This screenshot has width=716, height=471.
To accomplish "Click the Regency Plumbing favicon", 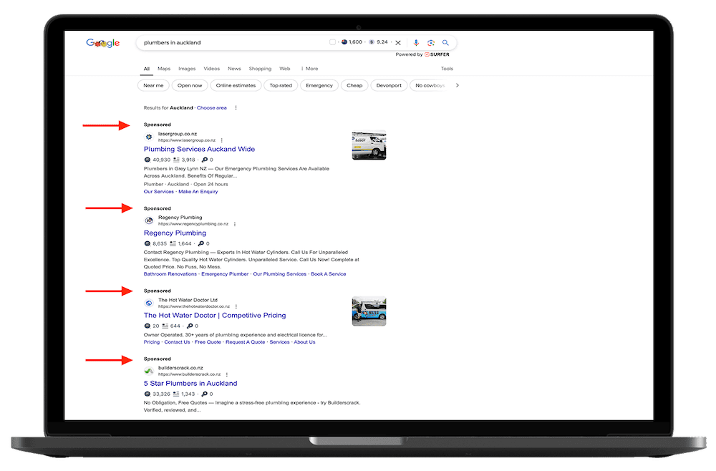I will (149, 220).
